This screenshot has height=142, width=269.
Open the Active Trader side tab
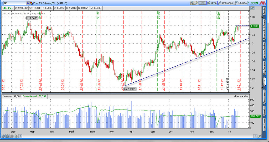click(264, 50)
